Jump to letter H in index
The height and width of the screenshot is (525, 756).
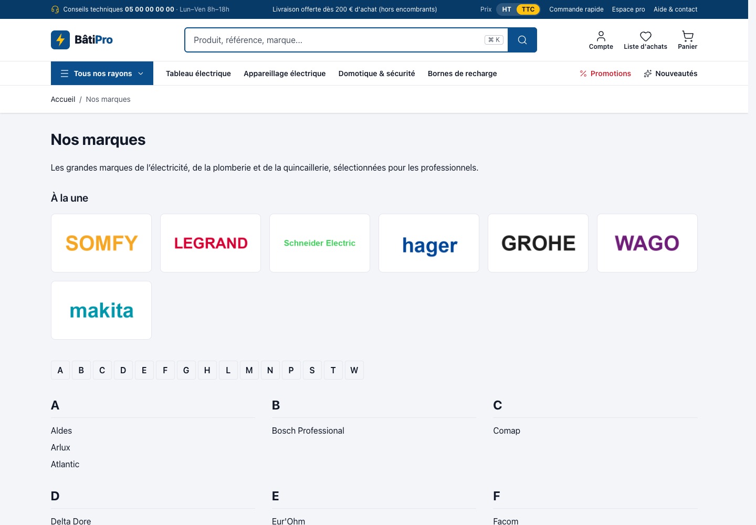(207, 370)
